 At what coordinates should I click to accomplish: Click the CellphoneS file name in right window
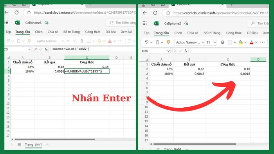click(173, 23)
